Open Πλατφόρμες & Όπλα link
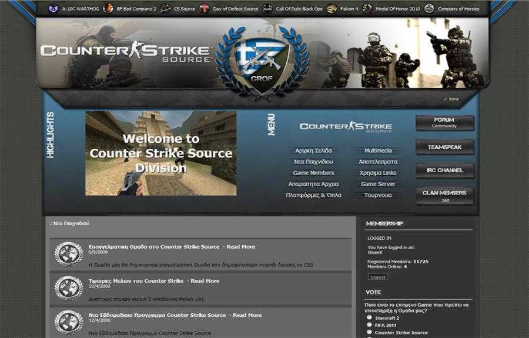 tap(313, 195)
